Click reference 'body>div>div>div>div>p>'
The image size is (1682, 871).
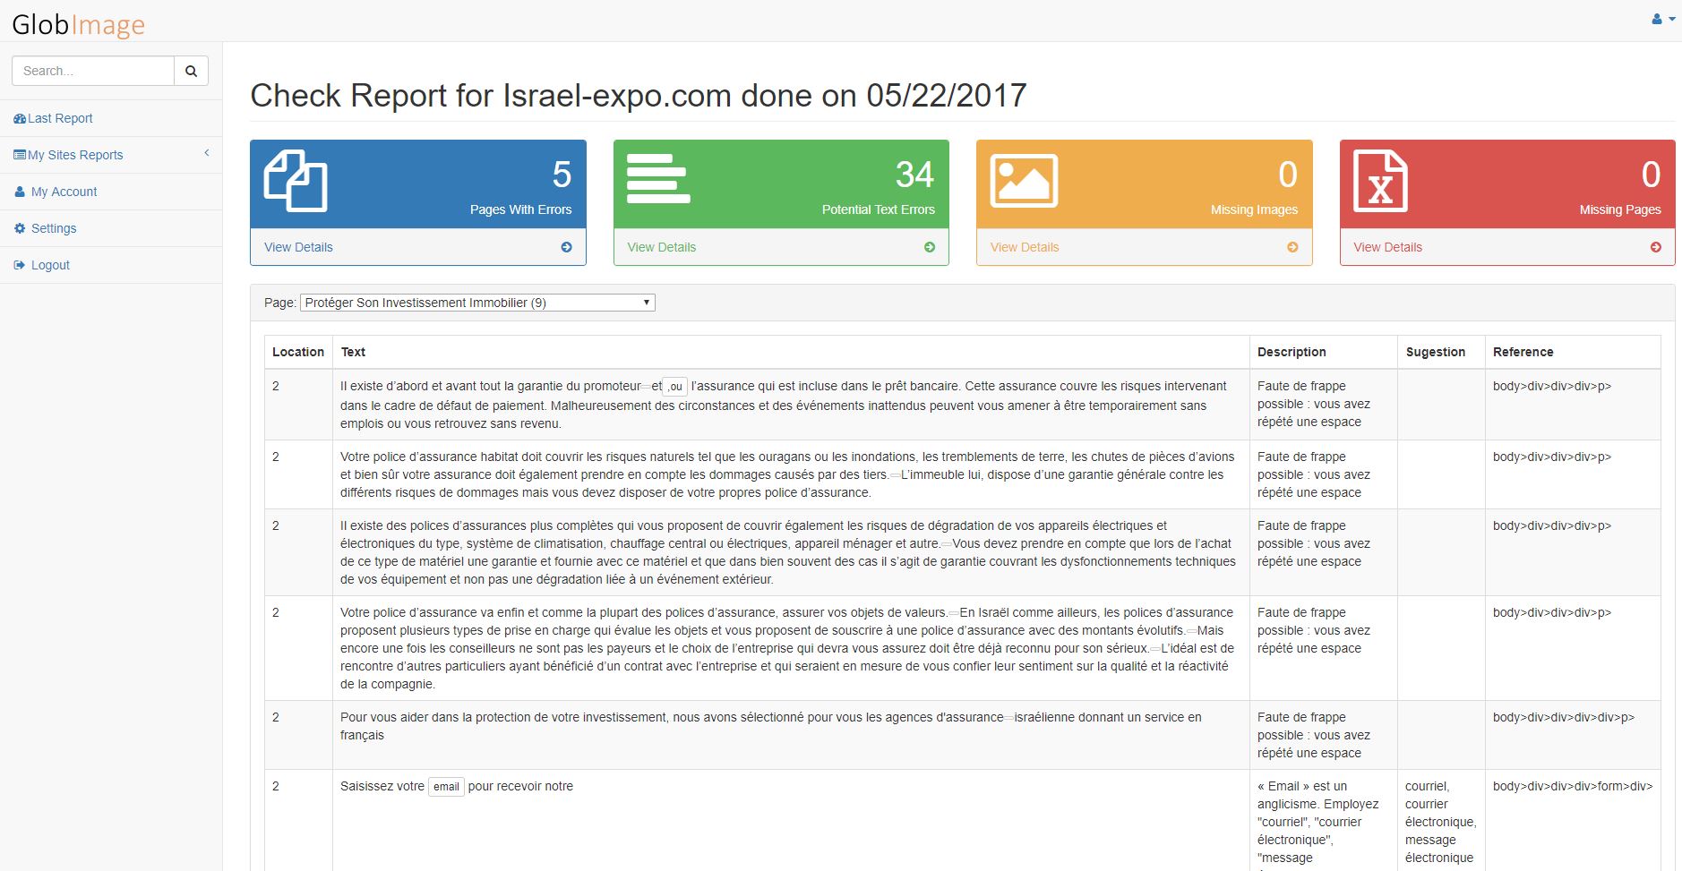1564,717
